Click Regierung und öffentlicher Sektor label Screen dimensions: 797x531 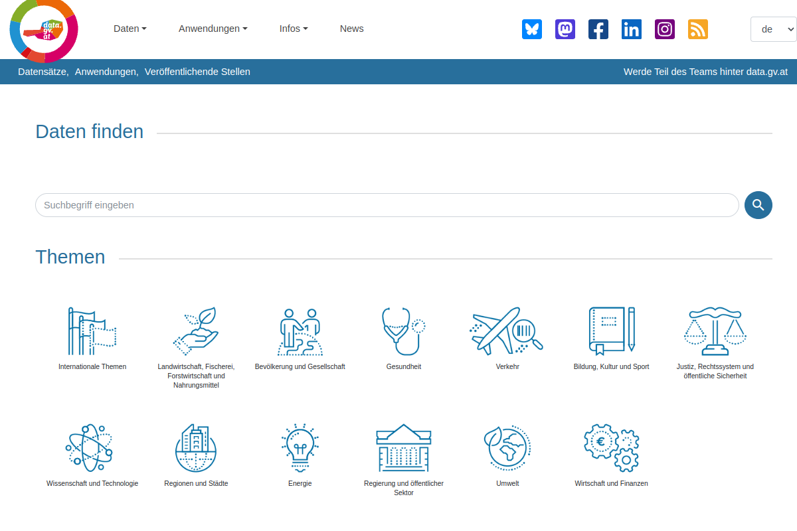pyautogui.click(x=404, y=488)
